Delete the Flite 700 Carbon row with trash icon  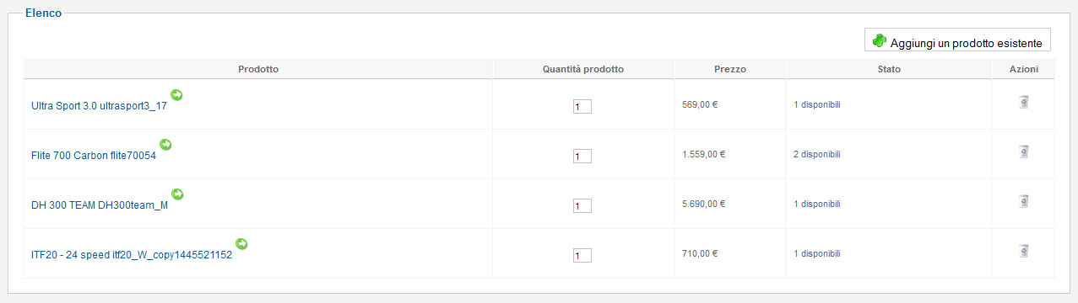[1023, 151]
